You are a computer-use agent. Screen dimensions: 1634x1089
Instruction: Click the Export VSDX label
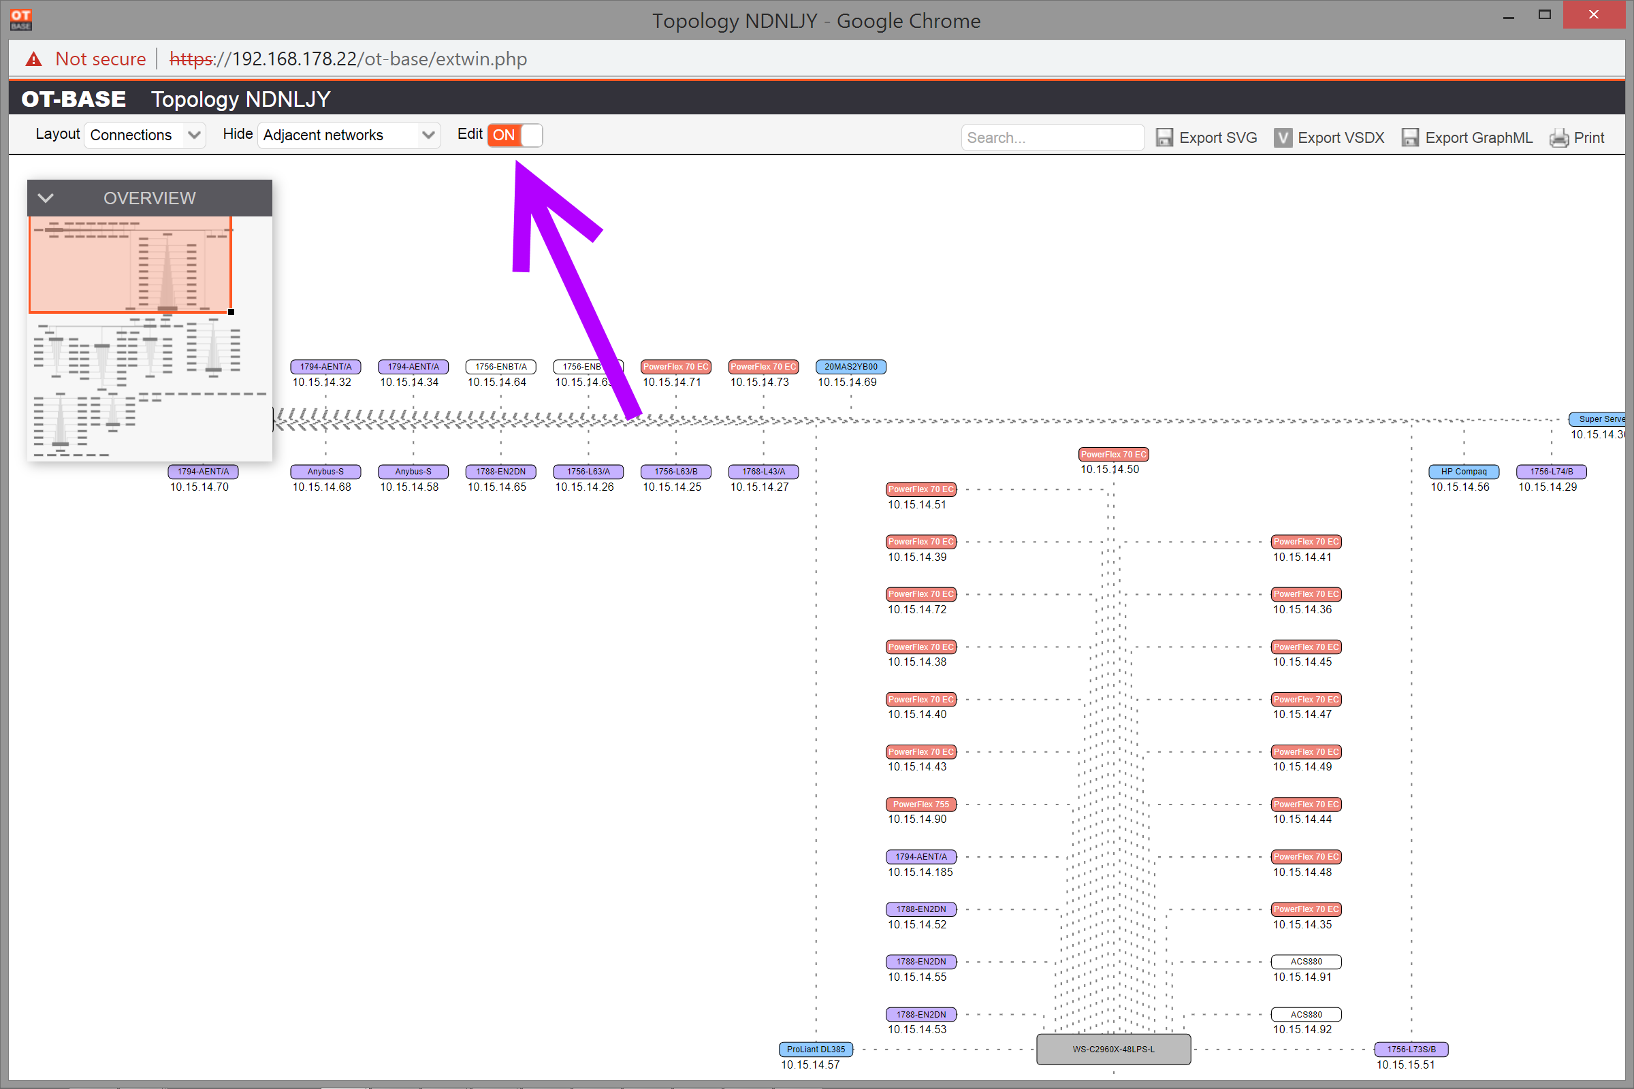1341,137
